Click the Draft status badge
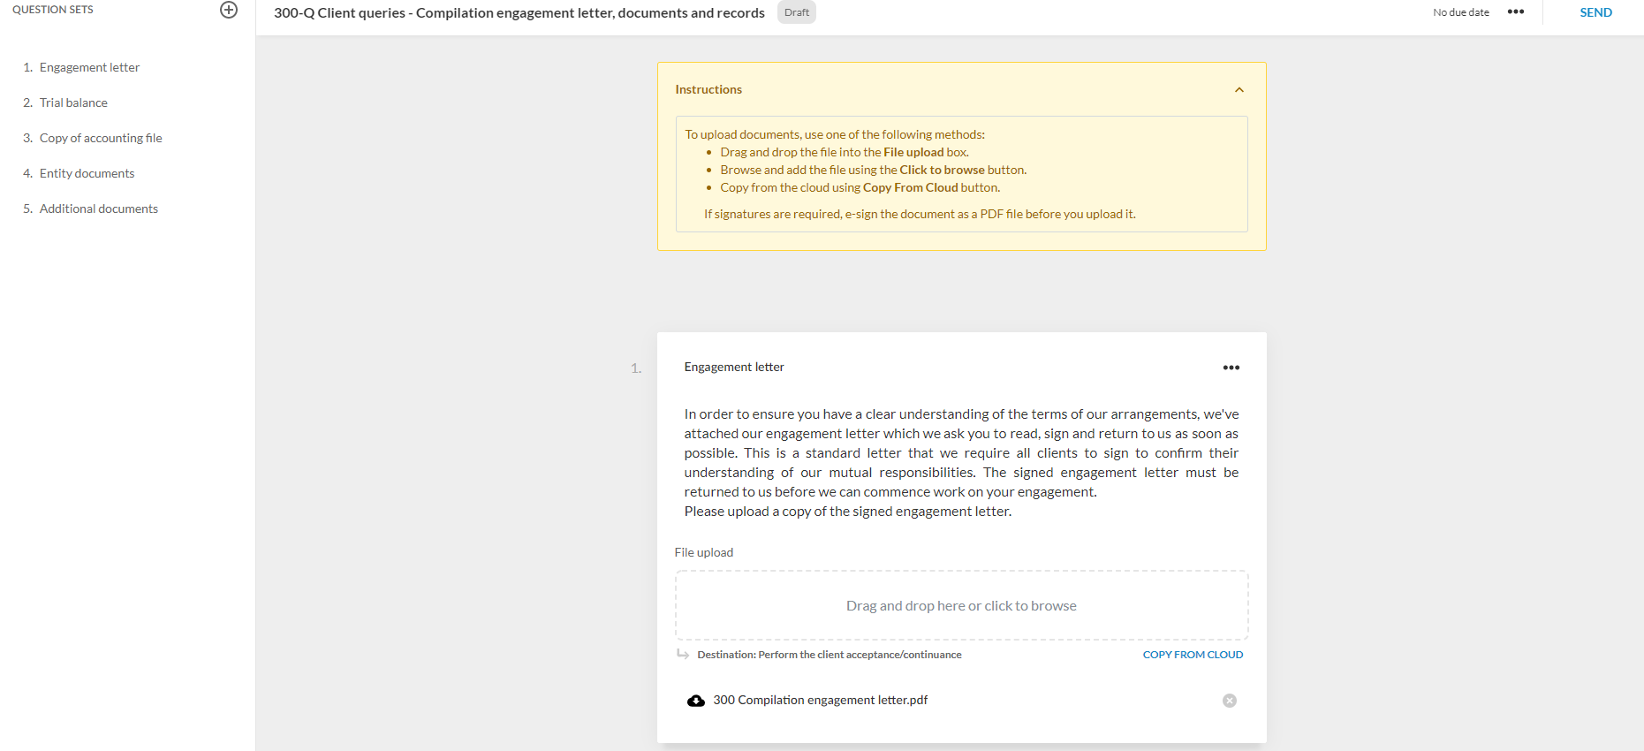The width and height of the screenshot is (1644, 751). click(796, 12)
